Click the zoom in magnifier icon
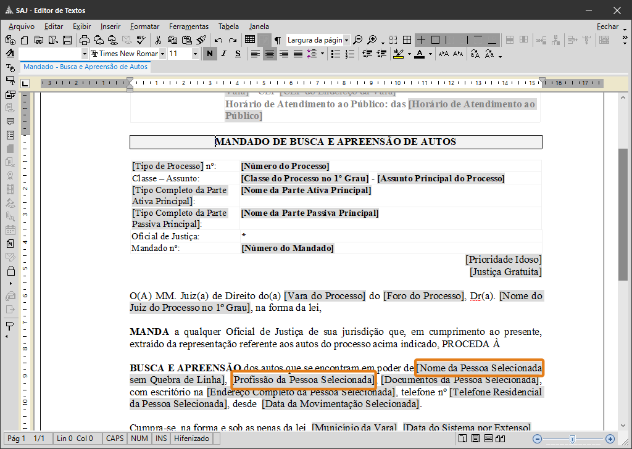 [372, 40]
